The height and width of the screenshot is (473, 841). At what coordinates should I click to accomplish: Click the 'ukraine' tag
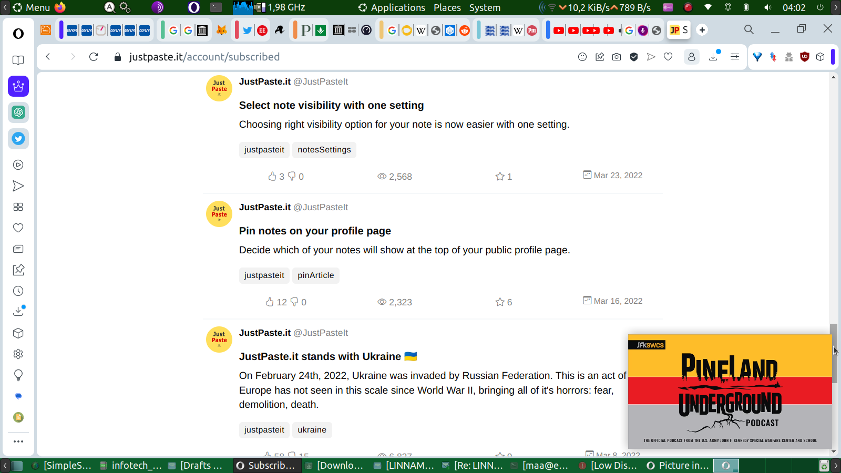coord(312,430)
